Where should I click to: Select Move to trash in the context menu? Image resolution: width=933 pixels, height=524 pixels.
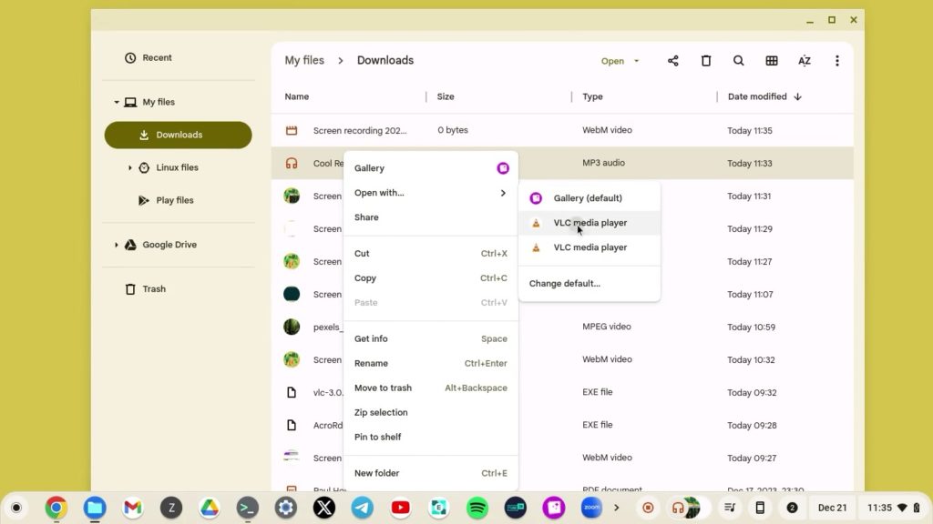(430, 388)
